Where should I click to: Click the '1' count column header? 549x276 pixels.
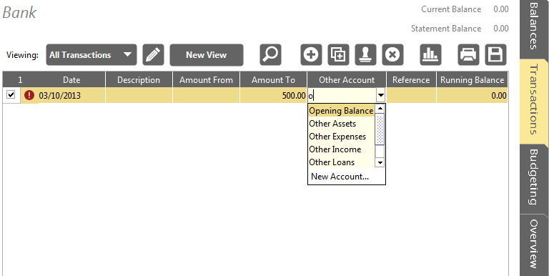(x=20, y=80)
